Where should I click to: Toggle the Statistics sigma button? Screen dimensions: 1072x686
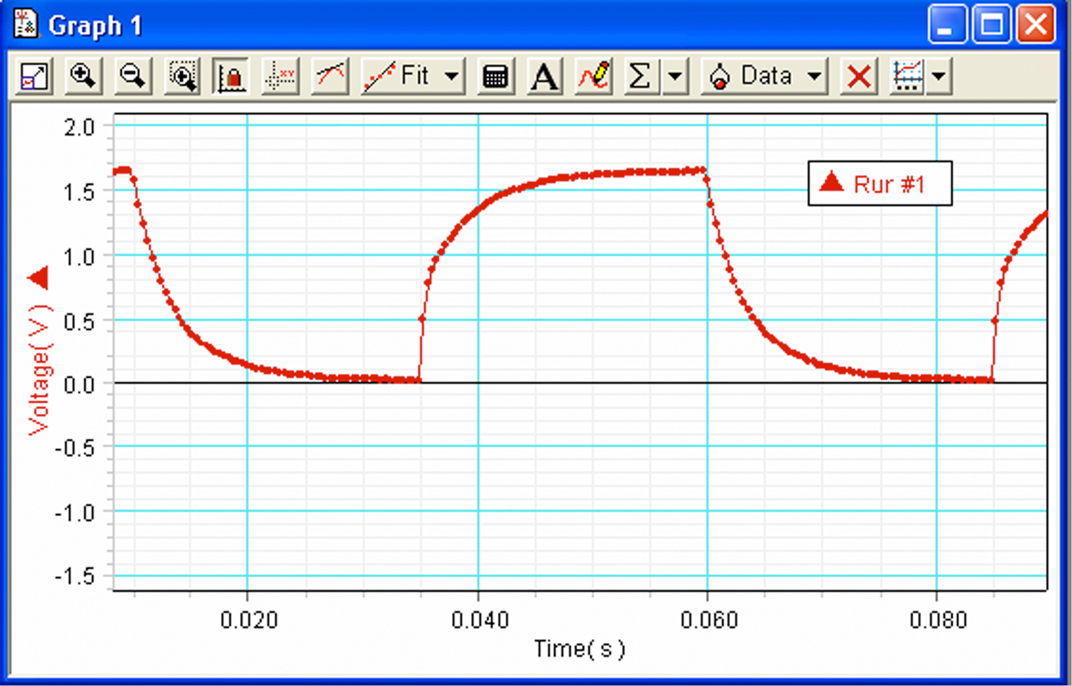[639, 76]
